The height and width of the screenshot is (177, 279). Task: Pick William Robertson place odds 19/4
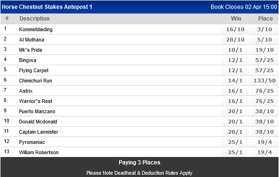pos(265,152)
